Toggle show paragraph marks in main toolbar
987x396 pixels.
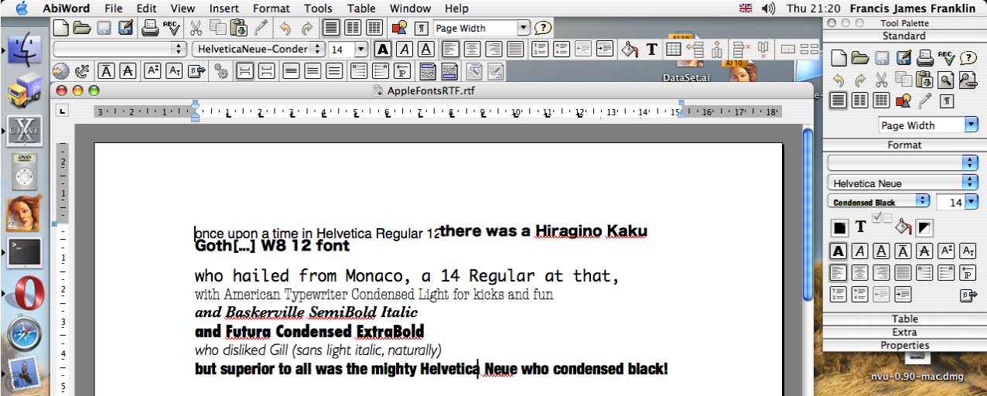(422, 28)
